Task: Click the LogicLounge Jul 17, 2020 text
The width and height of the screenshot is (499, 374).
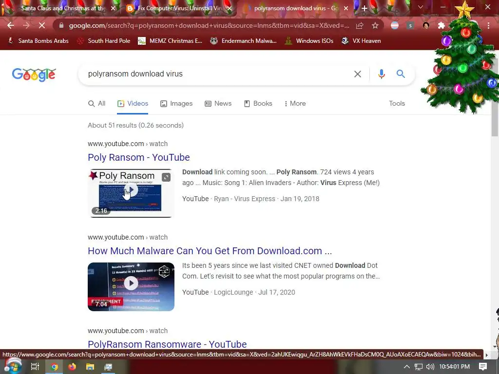Action: coord(254,292)
